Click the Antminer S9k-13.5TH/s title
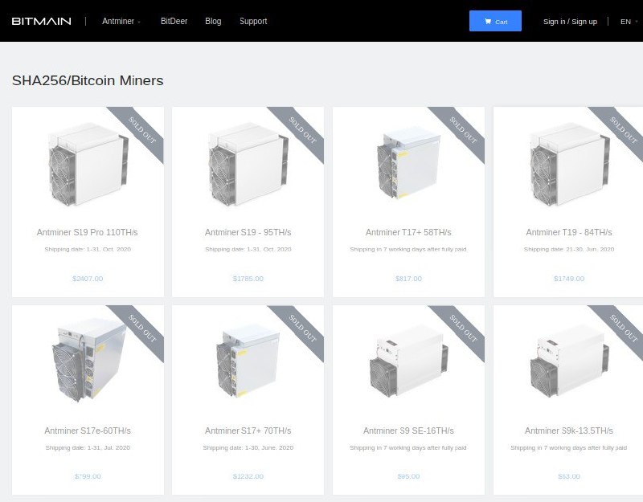Viewport: 643px width, 502px height. coord(569,431)
